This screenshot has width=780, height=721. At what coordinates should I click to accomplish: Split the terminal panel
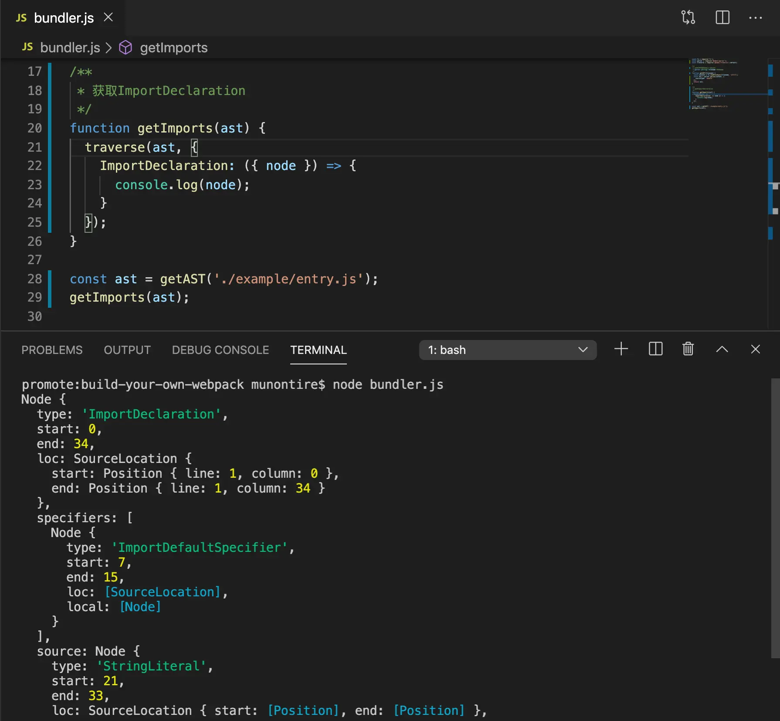pos(655,349)
